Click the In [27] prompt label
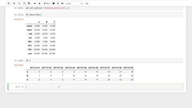192x108 pixels. pyautogui.click(x=19, y=15)
